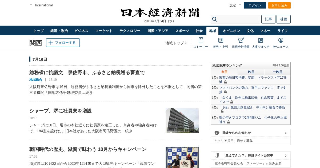The width and height of the screenshot is (320, 168).
Task: Open the Myニュース profile icon
Action: (x=281, y=40)
